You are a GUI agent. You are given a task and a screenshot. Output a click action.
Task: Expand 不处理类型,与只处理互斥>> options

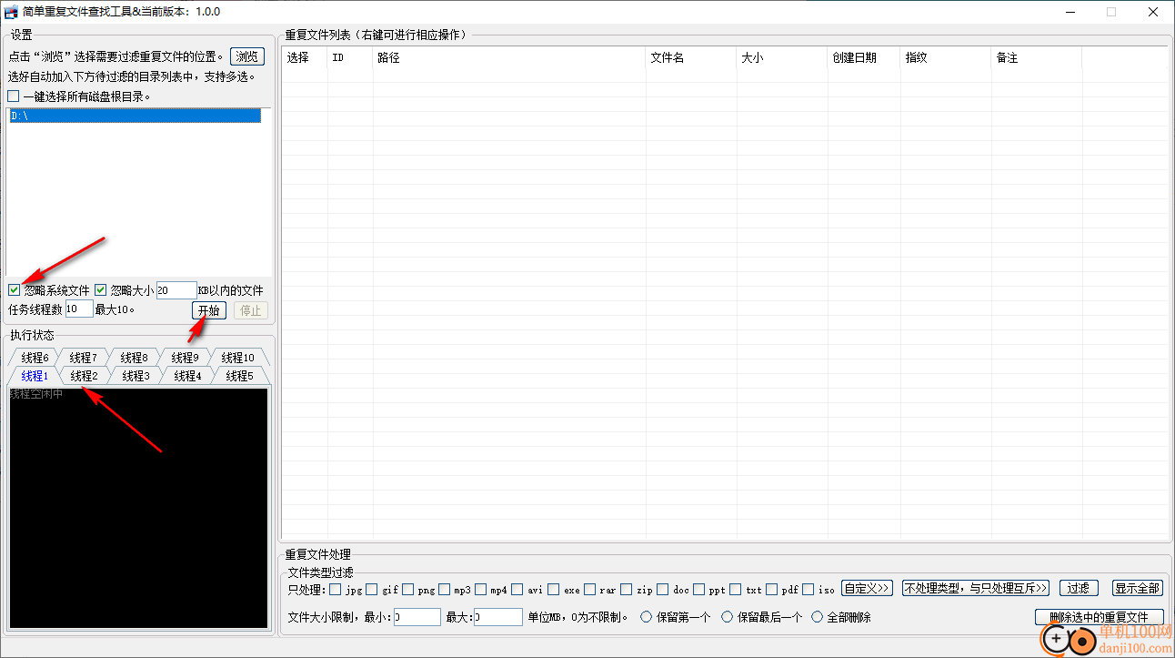point(976,589)
